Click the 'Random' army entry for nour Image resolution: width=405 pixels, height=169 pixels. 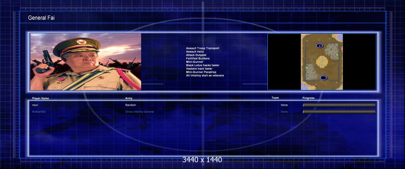coord(130,105)
